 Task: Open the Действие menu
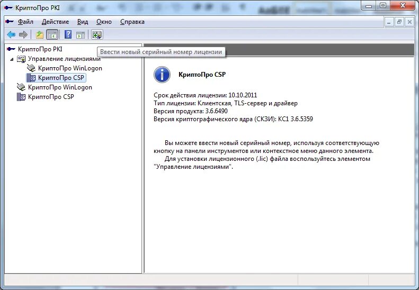pos(55,22)
